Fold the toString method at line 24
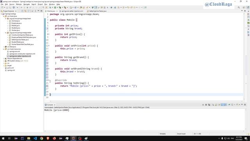This screenshot has width=250, height=141. 49,80
